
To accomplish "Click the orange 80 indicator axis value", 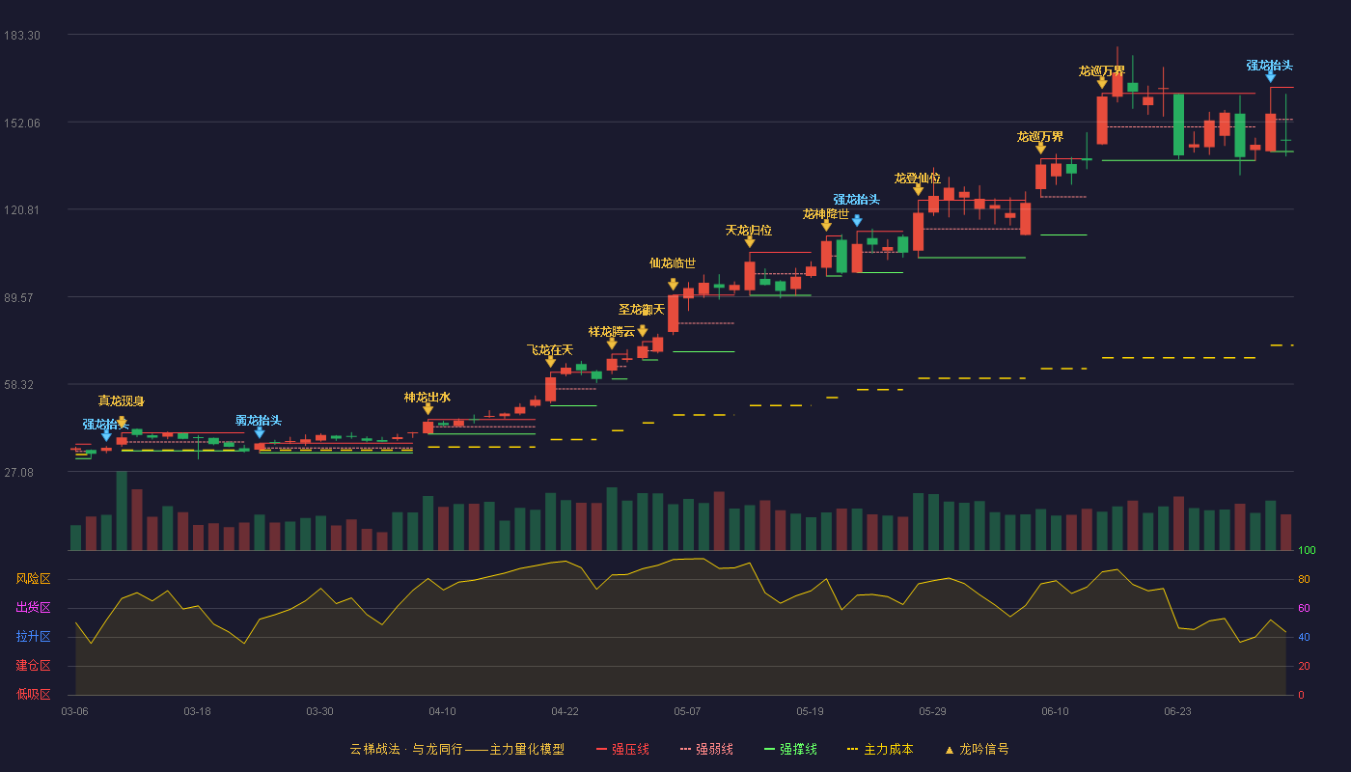I will (1304, 580).
